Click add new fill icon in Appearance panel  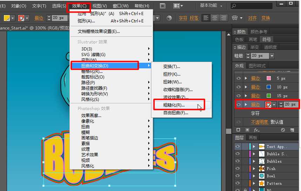click(x=247, y=130)
